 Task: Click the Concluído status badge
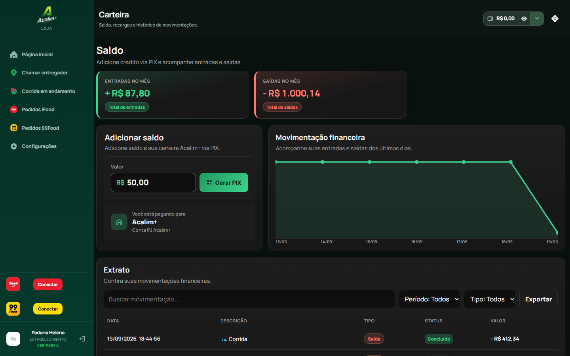(439, 339)
